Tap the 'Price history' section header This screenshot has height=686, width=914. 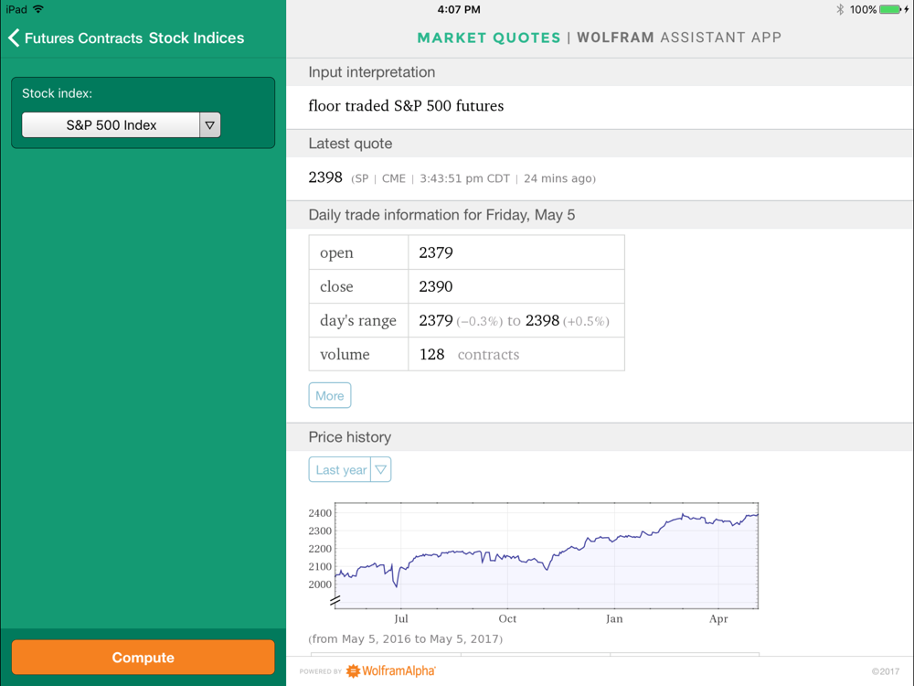350,437
